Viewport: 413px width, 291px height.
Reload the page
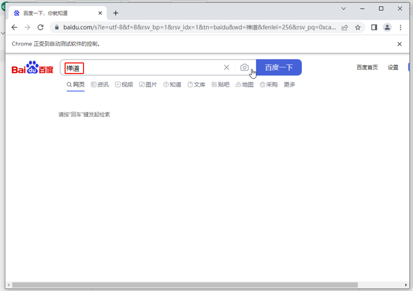pyautogui.click(x=40, y=27)
